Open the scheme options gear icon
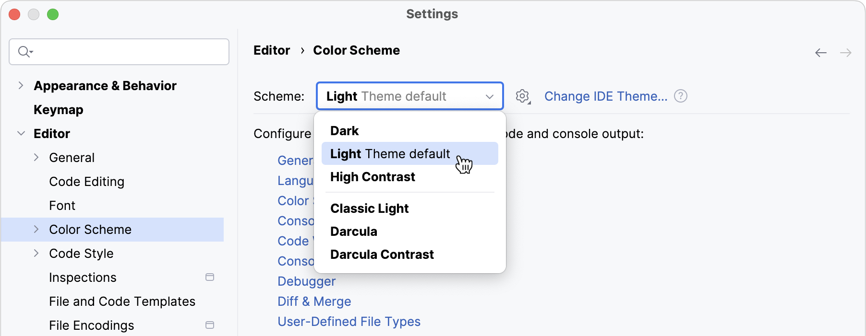866x336 pixels. (522, 96)
